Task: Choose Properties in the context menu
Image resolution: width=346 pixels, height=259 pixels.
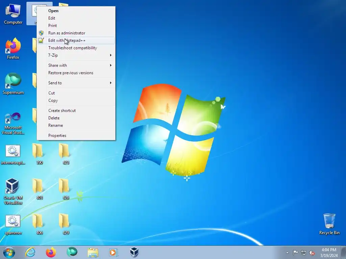Action: 76,136
